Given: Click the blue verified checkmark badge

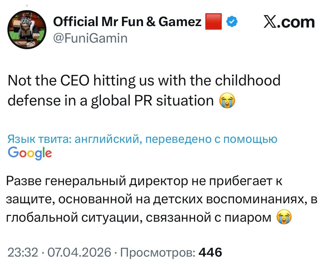Looking at the screenshot, I should [x=231, y=21].
